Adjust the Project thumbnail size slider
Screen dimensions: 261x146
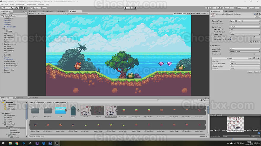204,137
